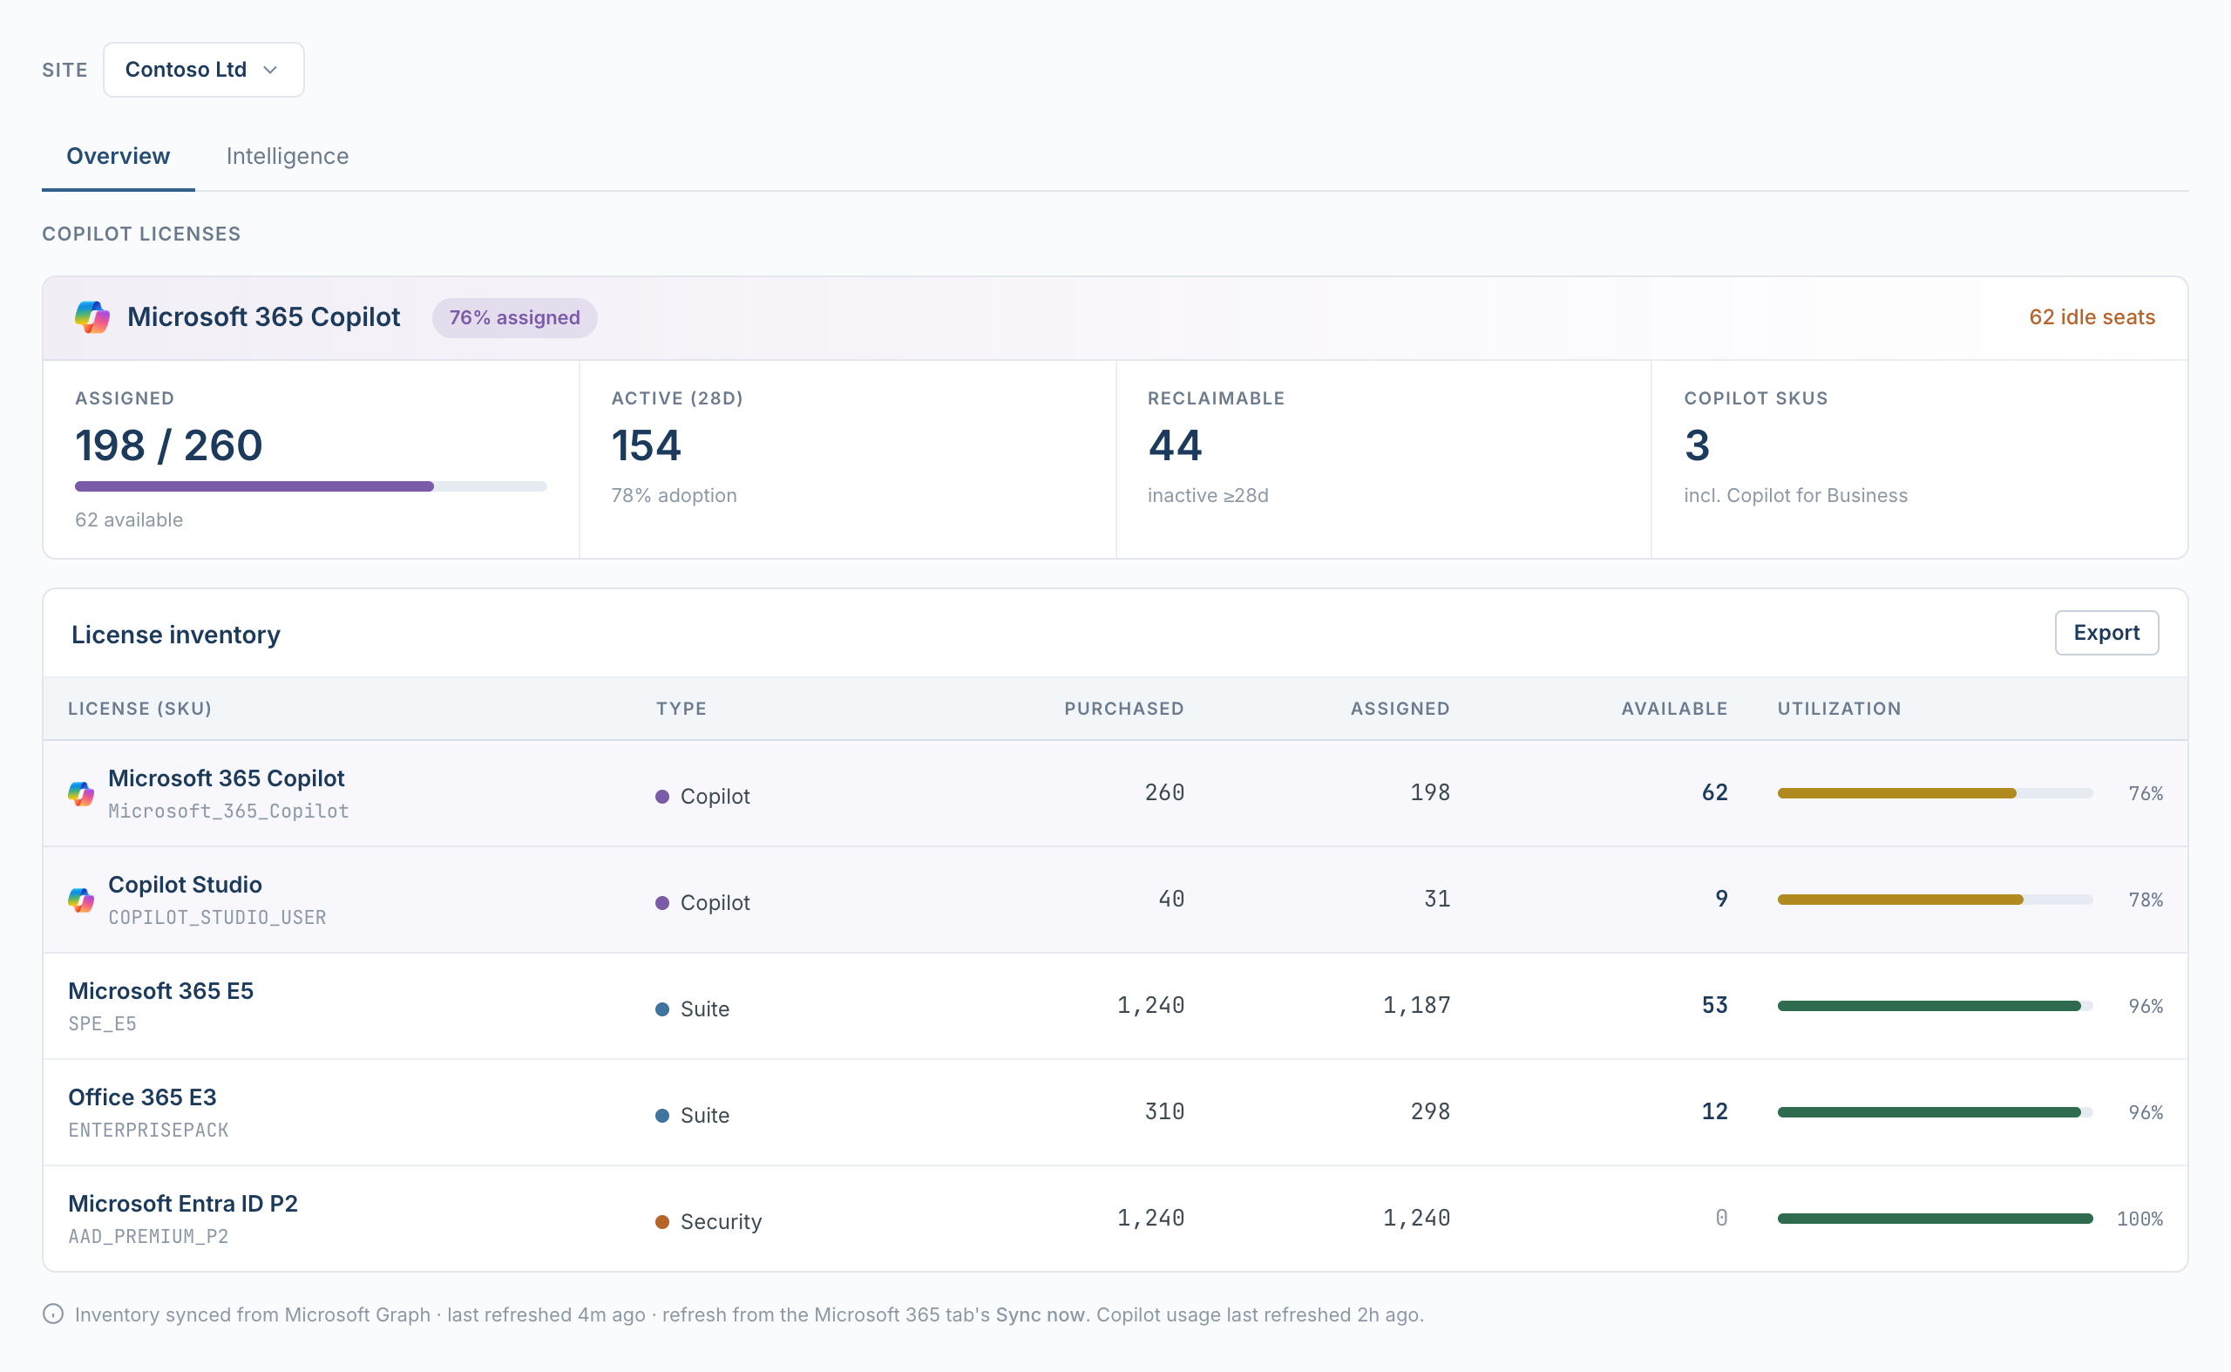Click the assigned 198 / 260 progress bar
The height and width of the screenshot is (1372, 2231).
[310, 486]
